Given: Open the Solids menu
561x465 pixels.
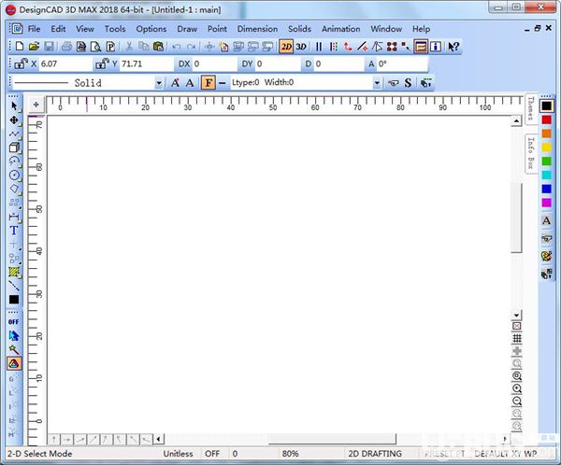Looking at the screenshot, I should pos(299,29).
